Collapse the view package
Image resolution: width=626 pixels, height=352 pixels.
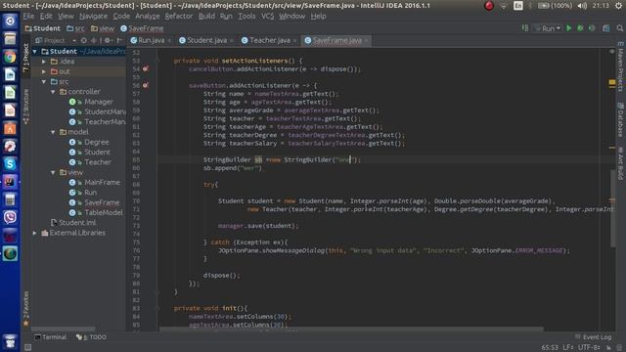(53, 172)
